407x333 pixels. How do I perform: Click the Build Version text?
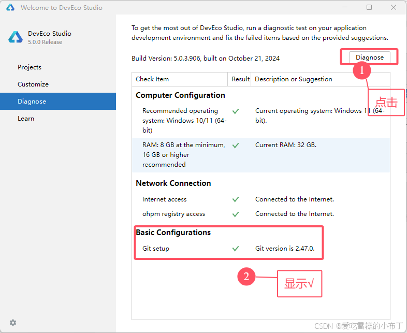coord(206,59)
